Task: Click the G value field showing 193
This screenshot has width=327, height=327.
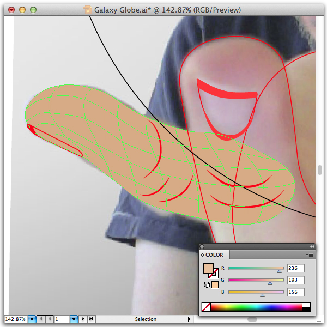Action: (x=296, y=280)
